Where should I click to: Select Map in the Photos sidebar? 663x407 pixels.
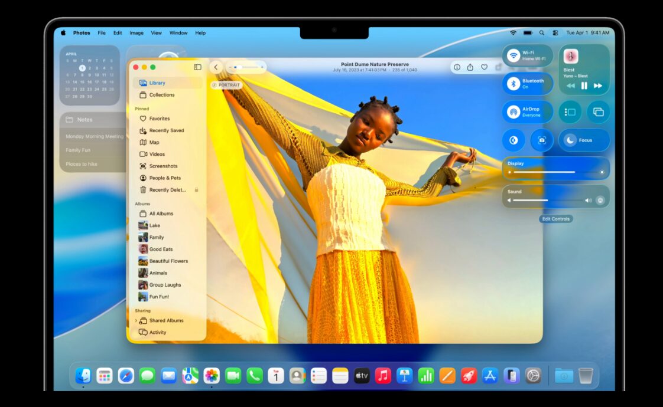[x=153, y=142]
